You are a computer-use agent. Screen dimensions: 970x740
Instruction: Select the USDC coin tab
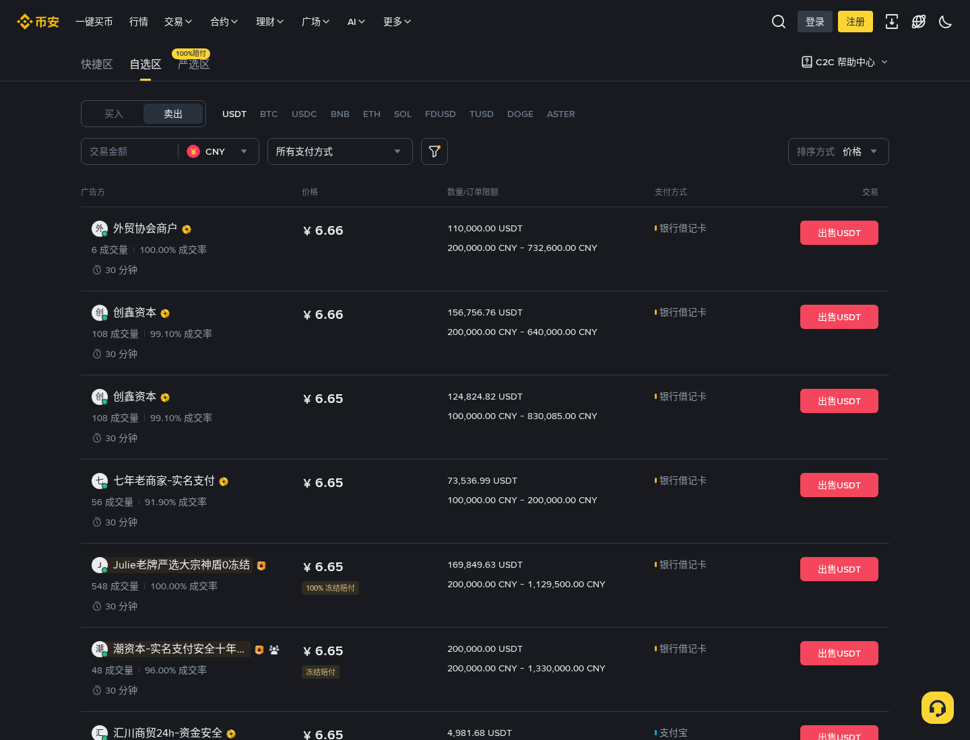pyautogui.click(x=304, y=114)
